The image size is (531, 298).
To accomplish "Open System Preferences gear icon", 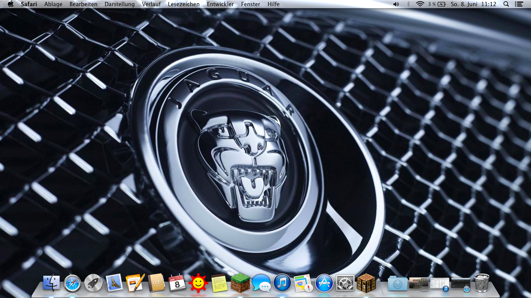I will (x=345, y=283).
